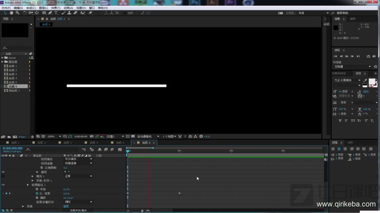This screenshot has width=380, height=213.
Task: Select the Unified Camera tool
Action: coord(30,13)
